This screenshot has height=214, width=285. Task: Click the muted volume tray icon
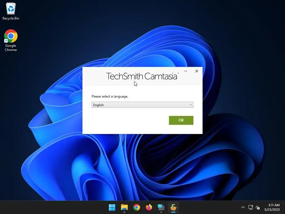point(258,207)
